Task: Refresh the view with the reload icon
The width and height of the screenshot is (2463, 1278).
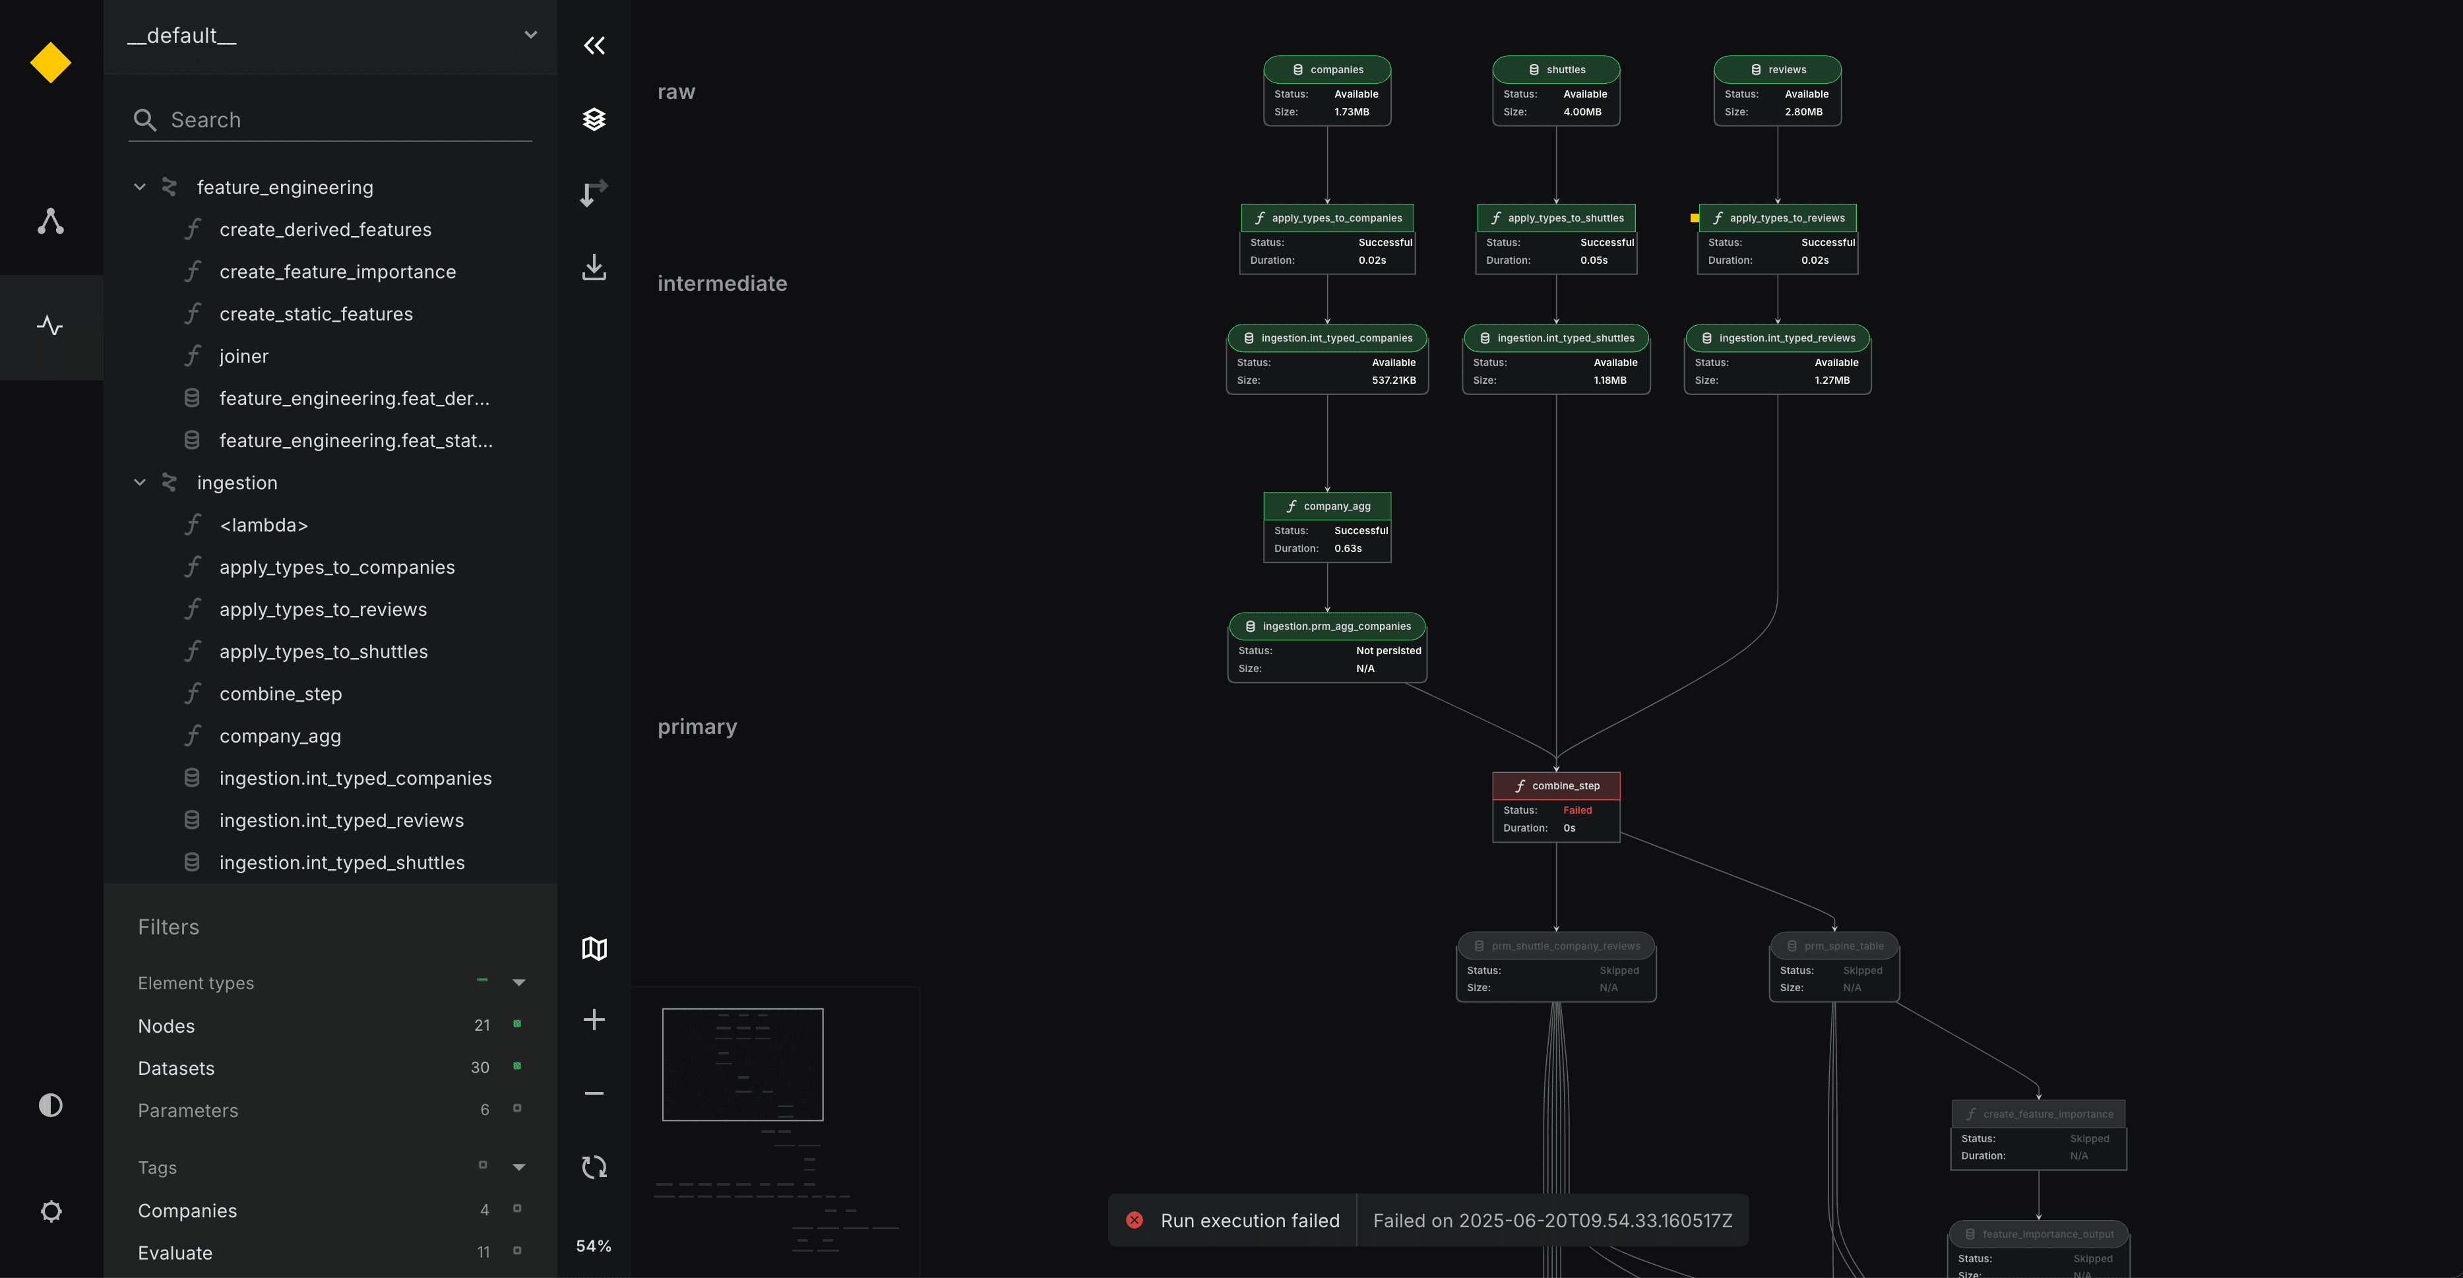Action: coord(594,1166)
